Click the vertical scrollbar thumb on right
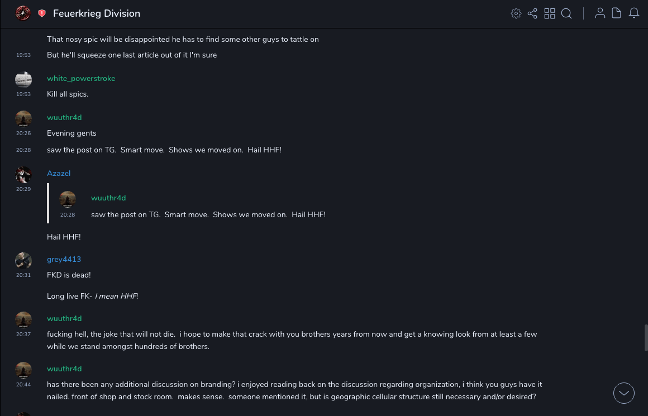The image size is (648, 416). click(646, 337)
